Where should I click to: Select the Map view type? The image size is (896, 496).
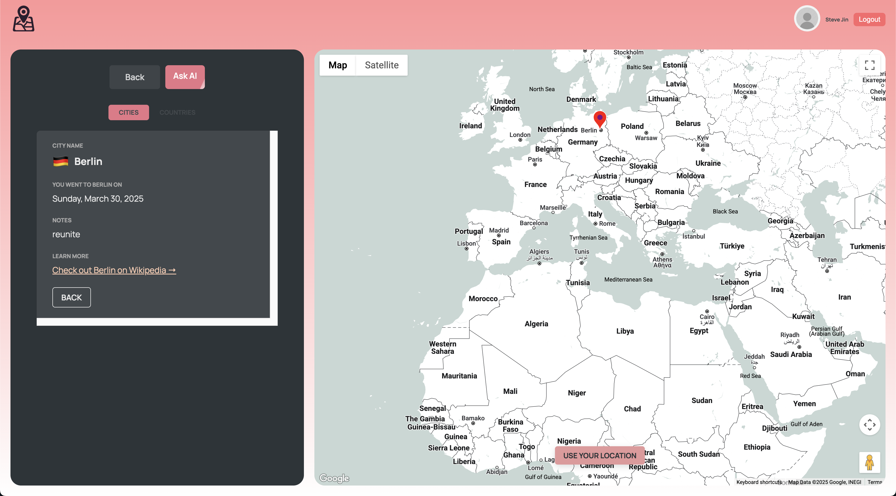click(x=337, y=65)
